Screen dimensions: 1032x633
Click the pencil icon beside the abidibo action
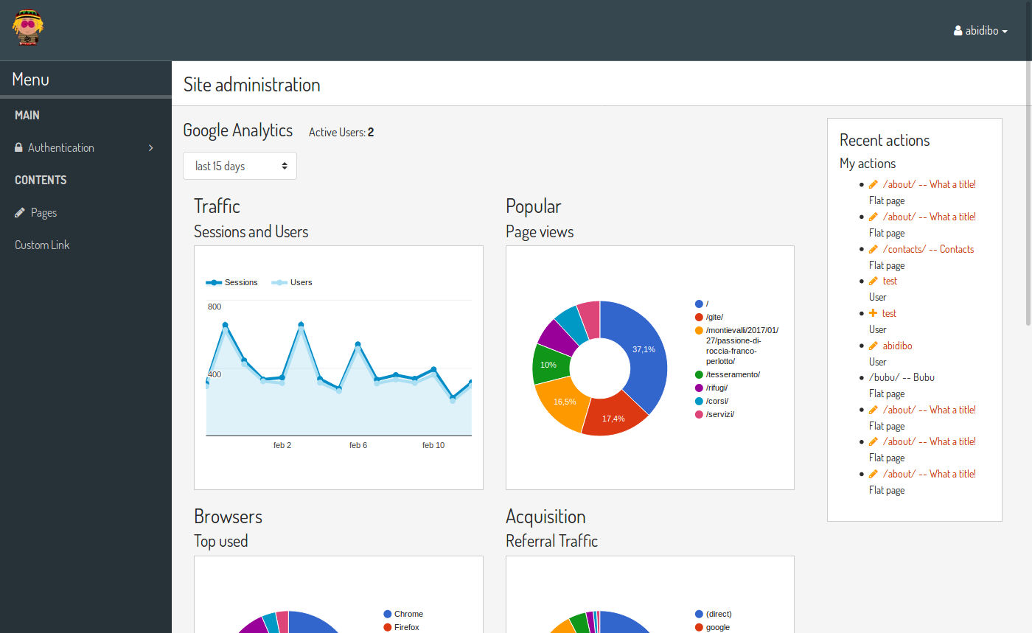coord(874,346)
